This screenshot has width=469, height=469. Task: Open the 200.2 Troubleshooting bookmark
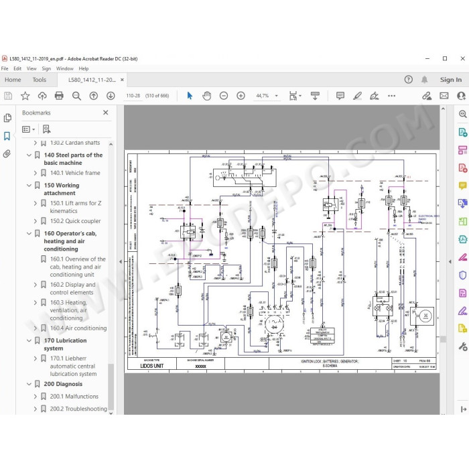(x=78, y=409)
